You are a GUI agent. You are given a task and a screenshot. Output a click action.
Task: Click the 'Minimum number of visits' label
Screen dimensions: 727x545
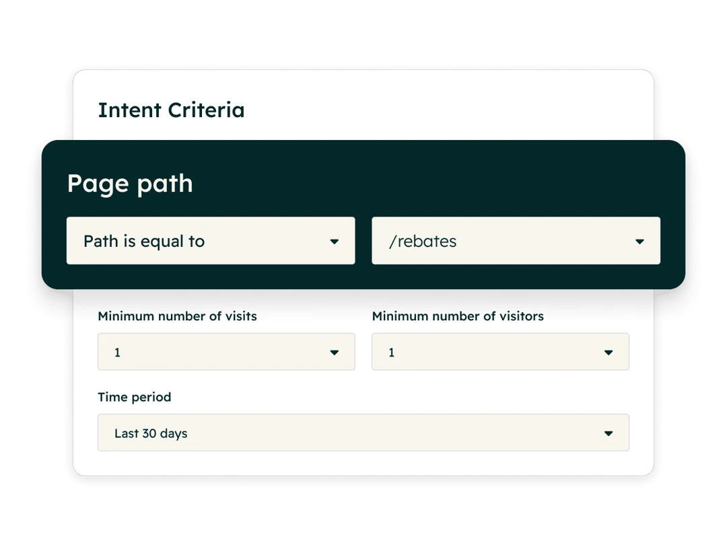coord(177,316)
